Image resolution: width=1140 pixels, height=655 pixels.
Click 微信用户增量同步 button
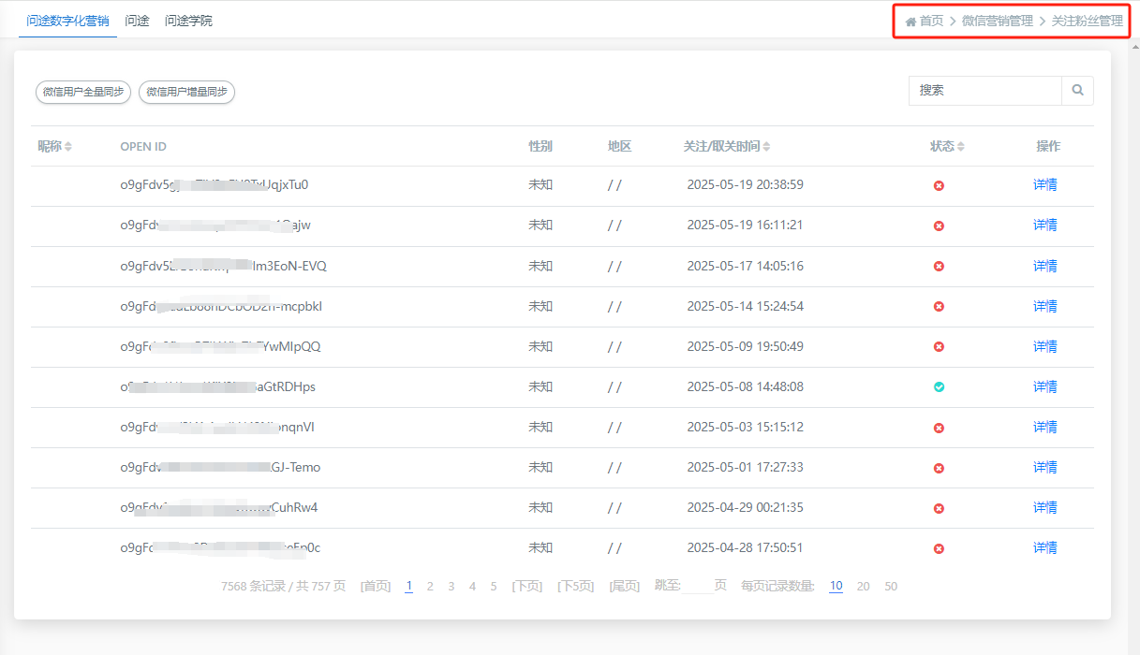pyautogui.click(x=186, y=92)
